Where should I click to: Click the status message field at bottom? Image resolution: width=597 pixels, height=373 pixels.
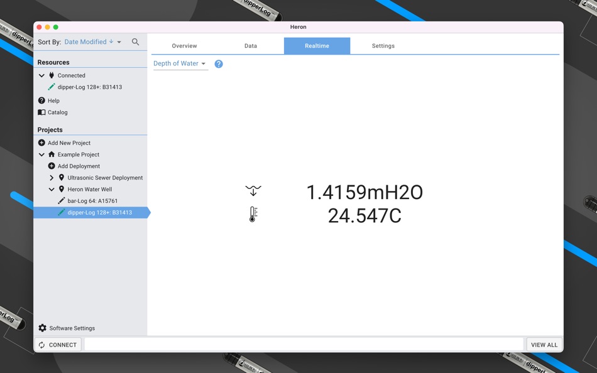304,344
